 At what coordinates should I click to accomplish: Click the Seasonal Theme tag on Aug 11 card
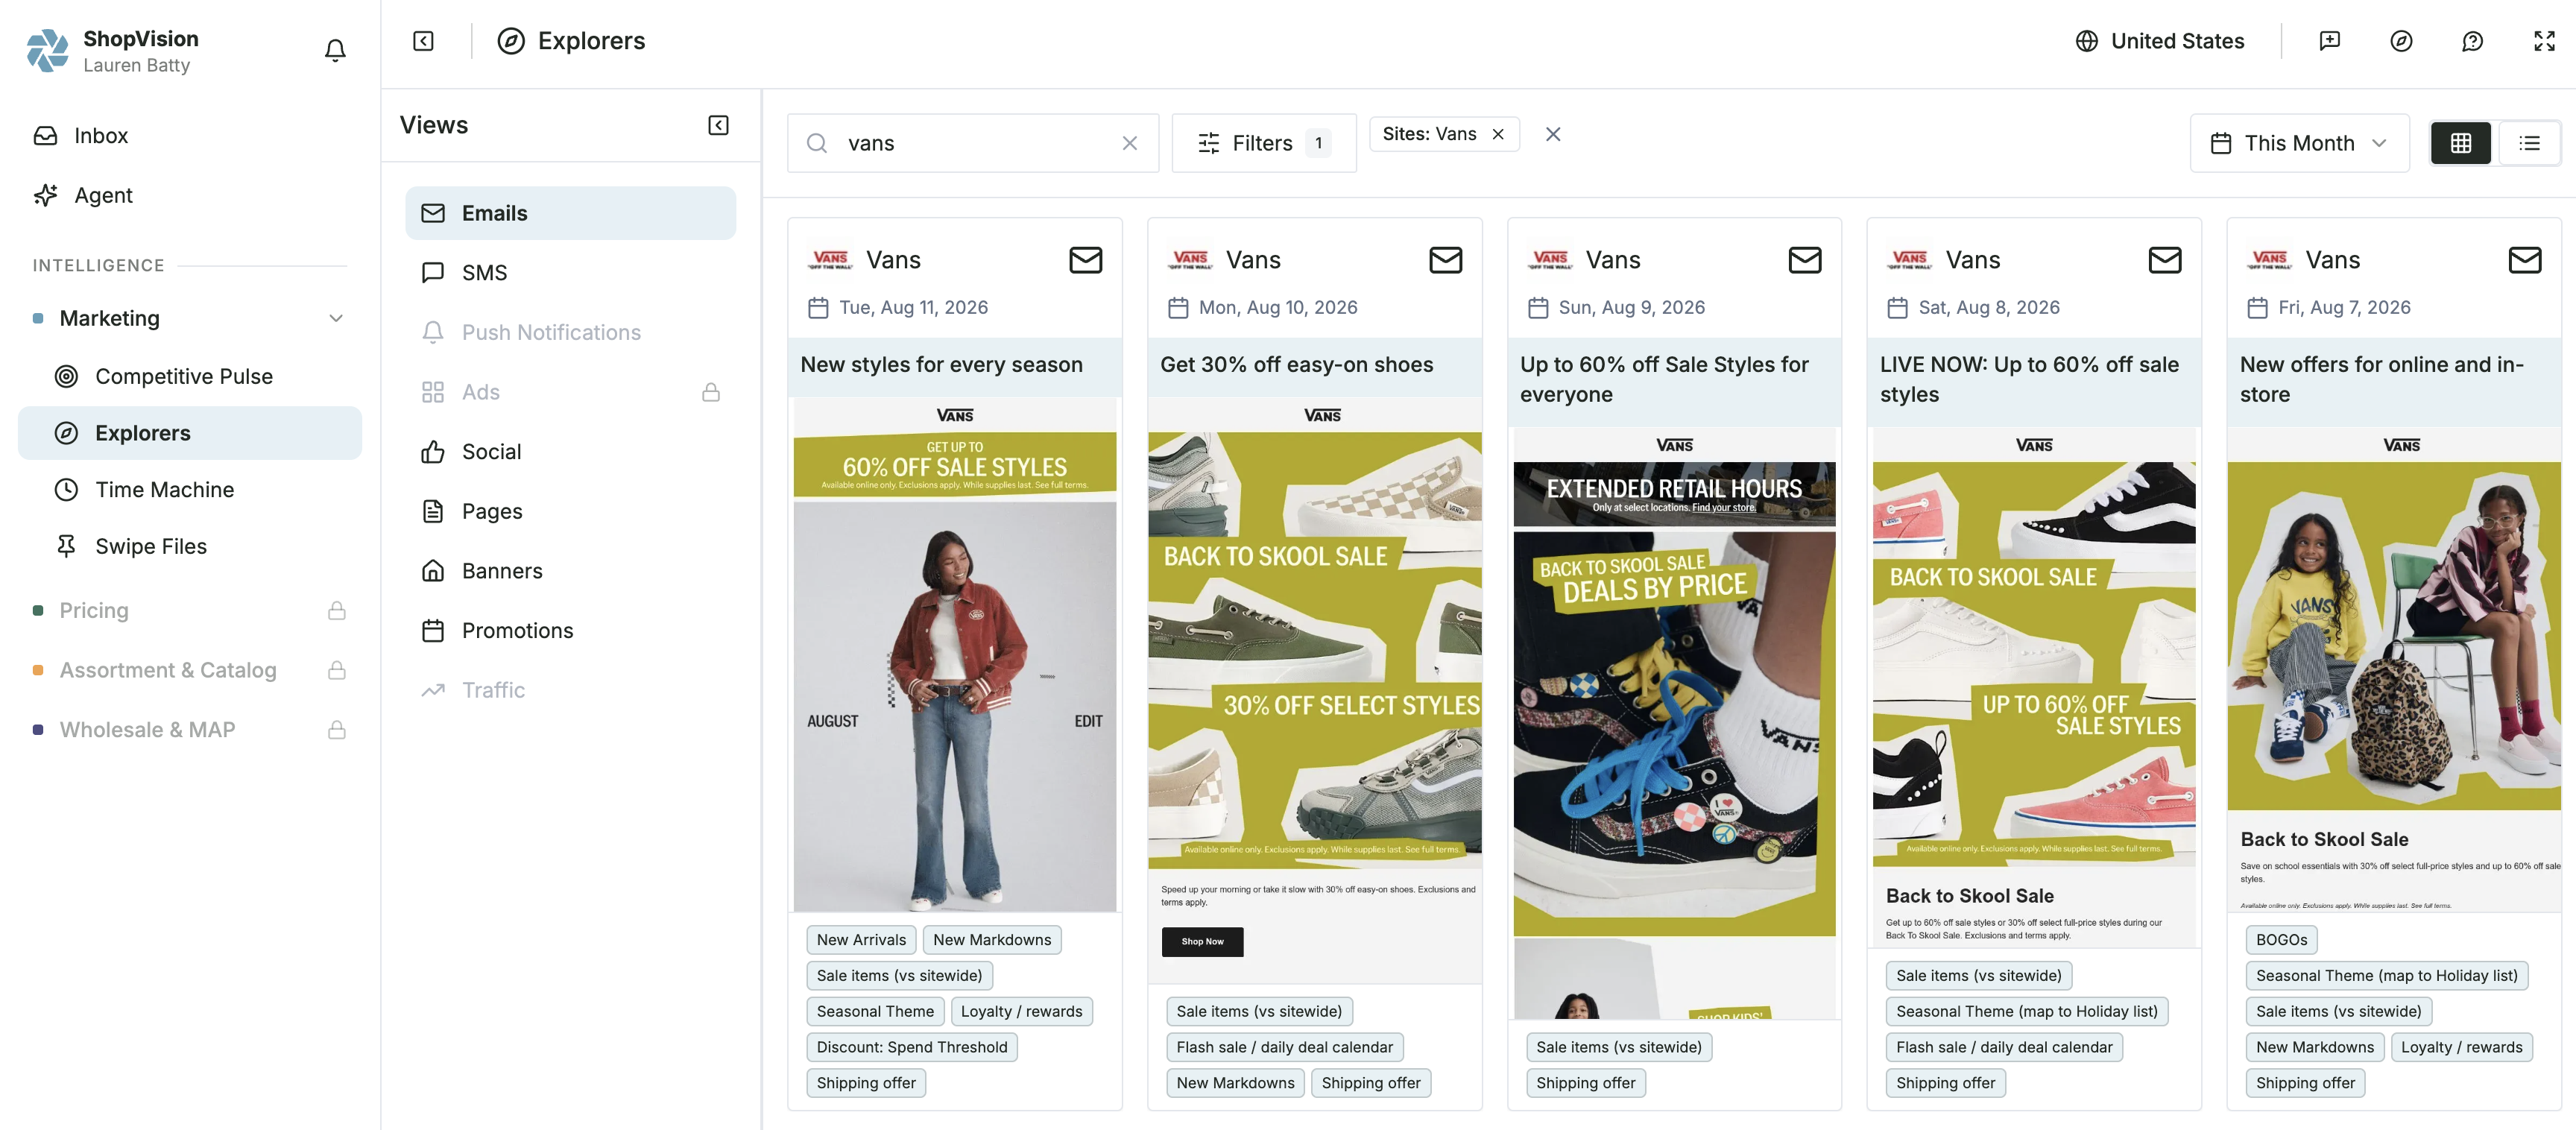[x=875, y=1011]
